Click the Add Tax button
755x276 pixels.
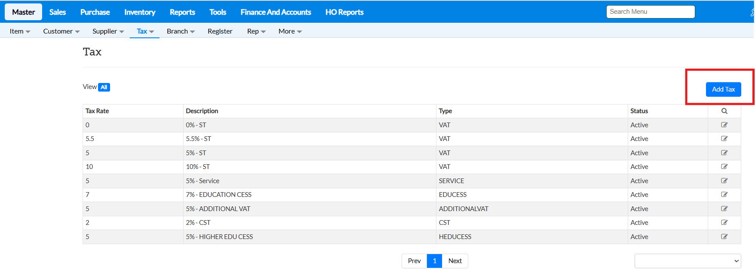[723, 89]
